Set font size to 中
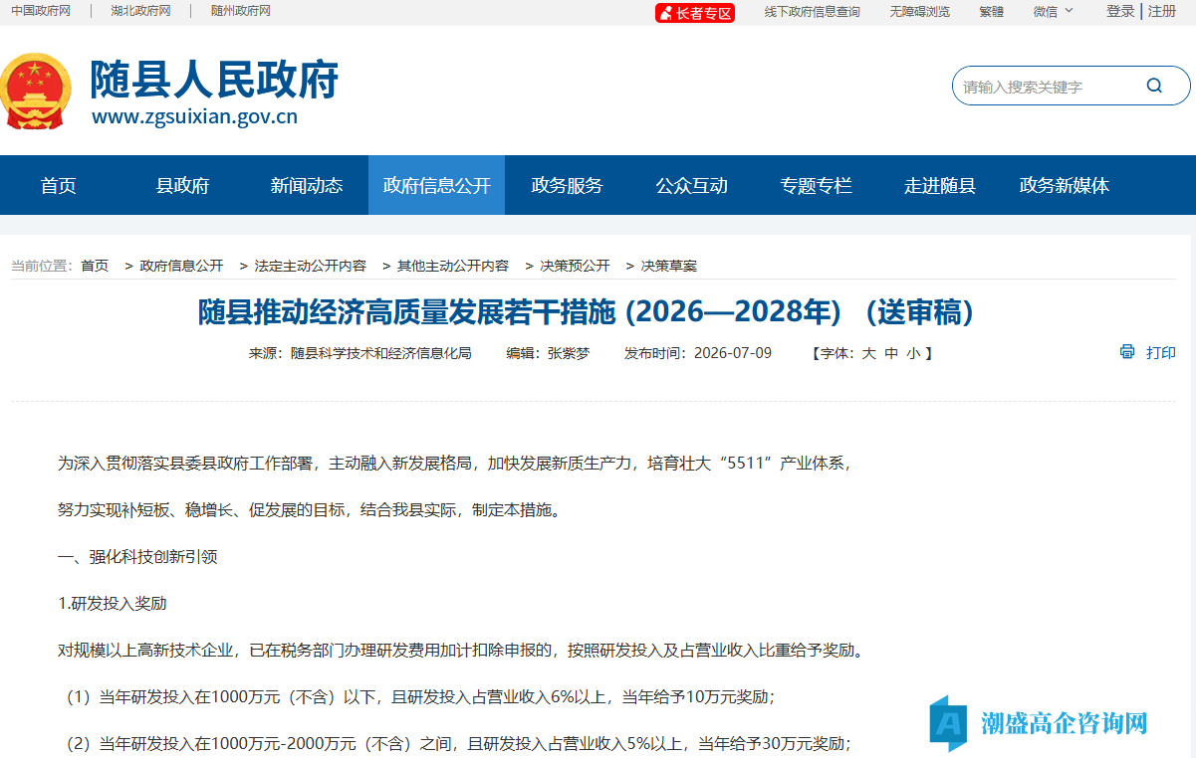 pyautogui.click(x=891, y=353)
